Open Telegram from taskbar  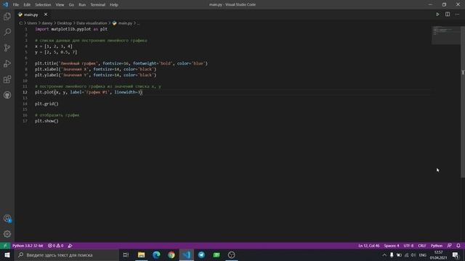[x=201, y=254]
